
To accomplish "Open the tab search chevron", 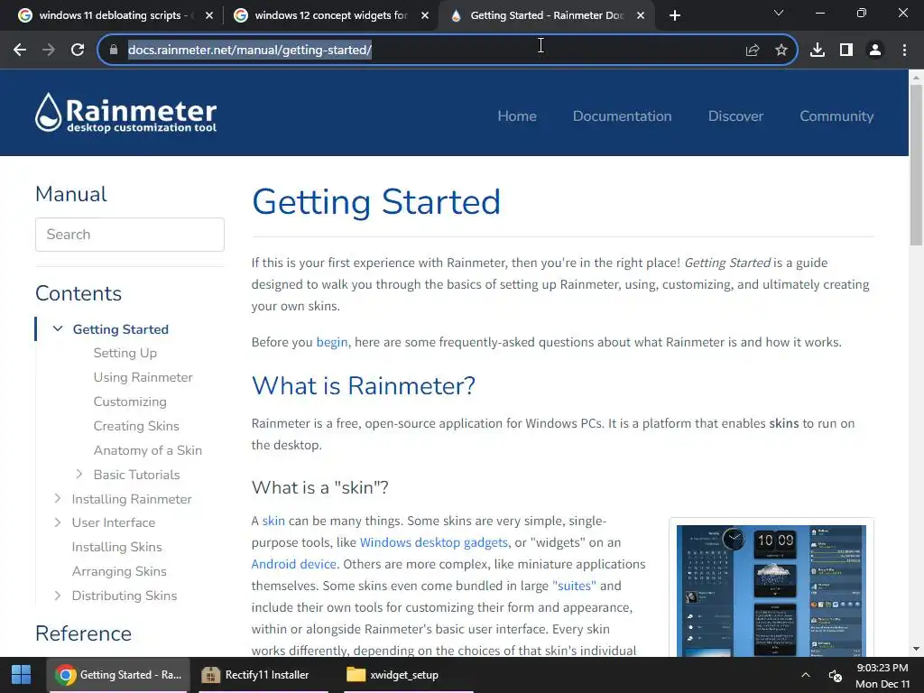I will pos(779,13).
